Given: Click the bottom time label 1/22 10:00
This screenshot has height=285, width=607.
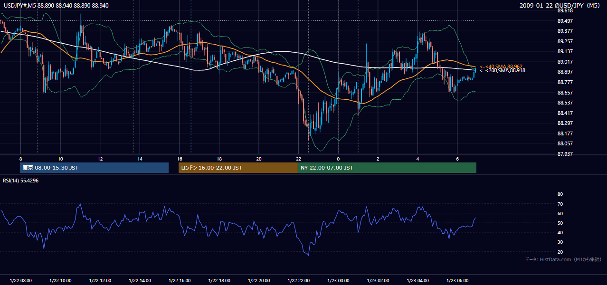Looking at the screenshot, I should point(60,281).
